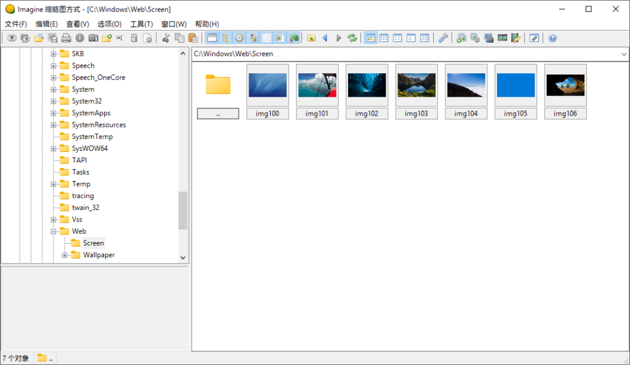The width and height of the screenshot is (630, 365).
Task: Click the Print toolbar icon
Action: (66, 38)
